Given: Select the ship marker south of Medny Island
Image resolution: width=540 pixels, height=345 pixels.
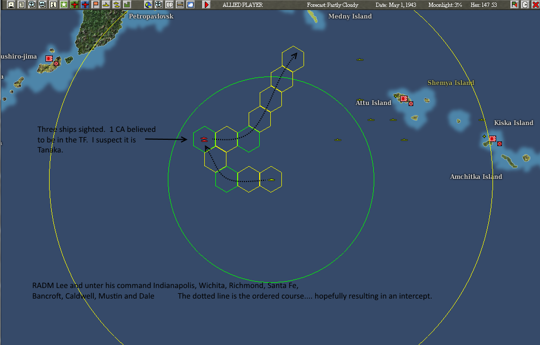Looking at the screenshot, I should tap(360, 60).
